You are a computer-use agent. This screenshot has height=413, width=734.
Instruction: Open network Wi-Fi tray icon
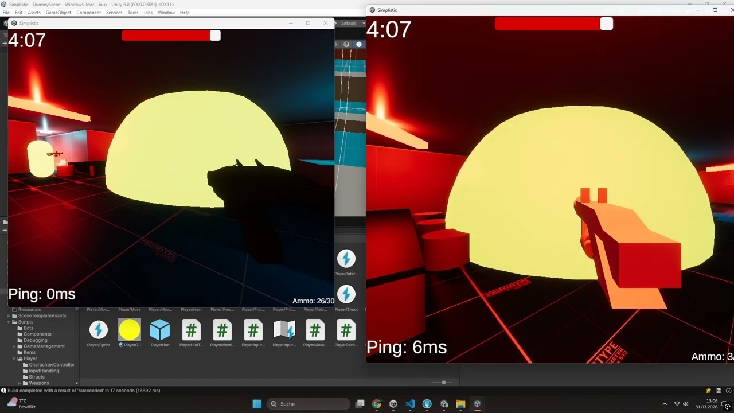point(677,404)
